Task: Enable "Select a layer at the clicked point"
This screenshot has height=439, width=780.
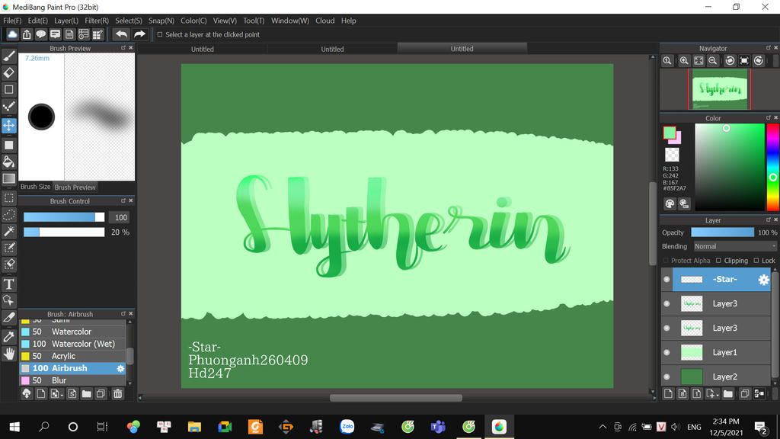Action: tap(160, 34)
